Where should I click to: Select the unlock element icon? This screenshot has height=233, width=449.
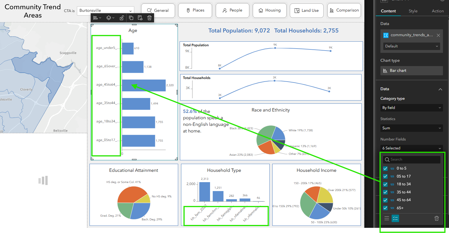(x=122, y=18)
